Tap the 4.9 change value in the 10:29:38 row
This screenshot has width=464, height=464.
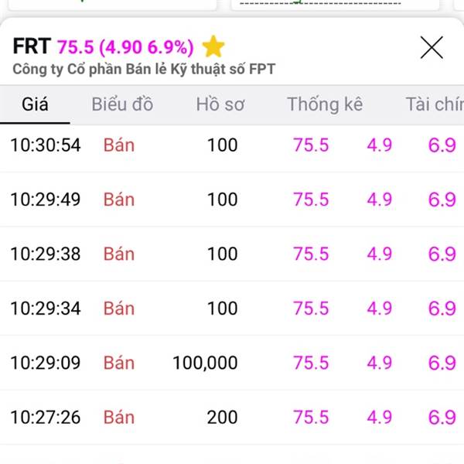(x=380, y=254)
